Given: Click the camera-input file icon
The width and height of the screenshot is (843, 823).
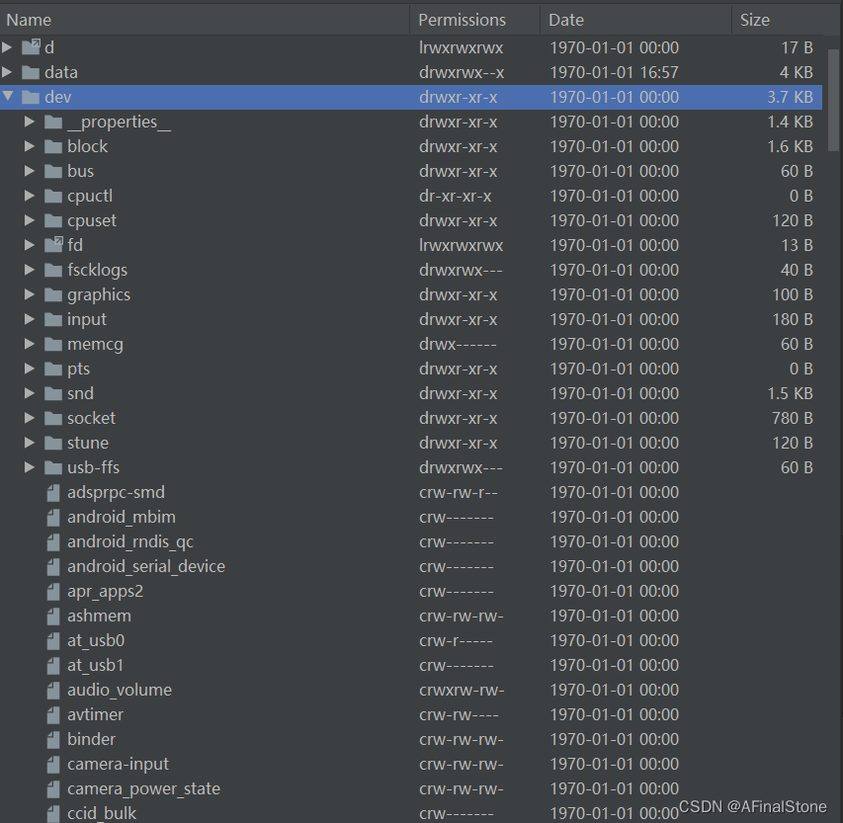Looking at the screenshot, I should [x=53, y=765].
